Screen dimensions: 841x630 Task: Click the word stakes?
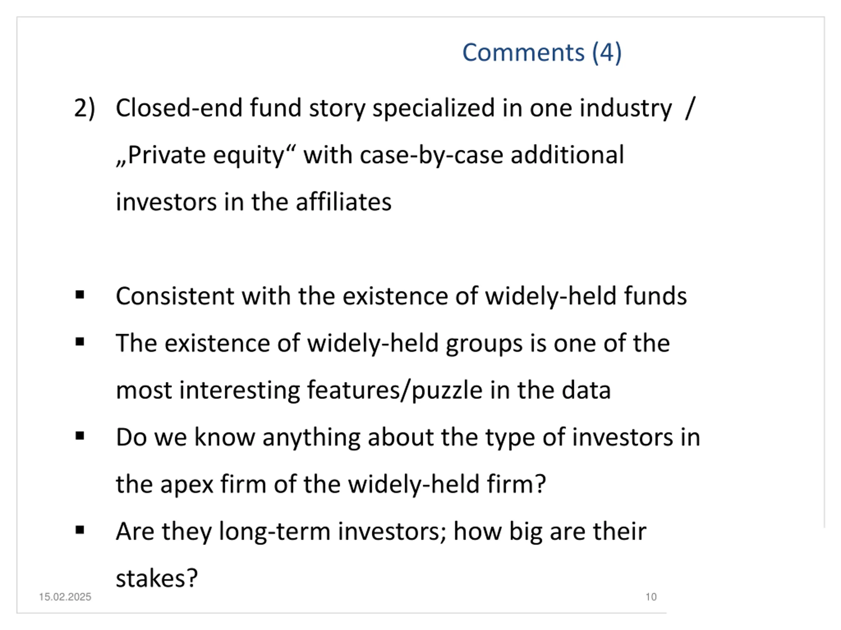pyautogui.click(x=157, y=578)
